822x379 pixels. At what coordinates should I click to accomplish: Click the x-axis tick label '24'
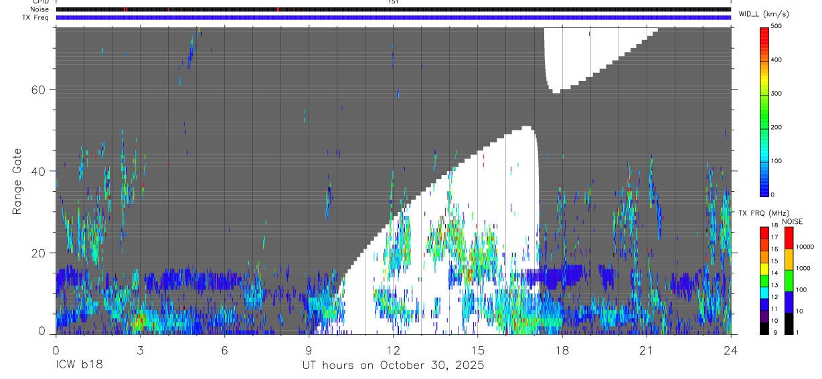(730, 350)
